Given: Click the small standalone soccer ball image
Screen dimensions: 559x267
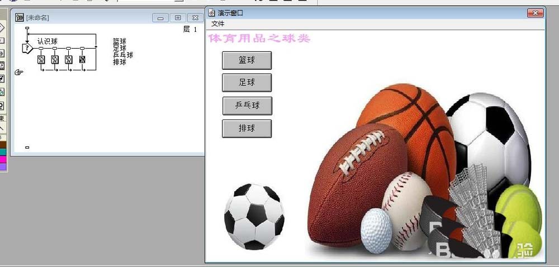Looking at the screenshot, I should point(254,216).
